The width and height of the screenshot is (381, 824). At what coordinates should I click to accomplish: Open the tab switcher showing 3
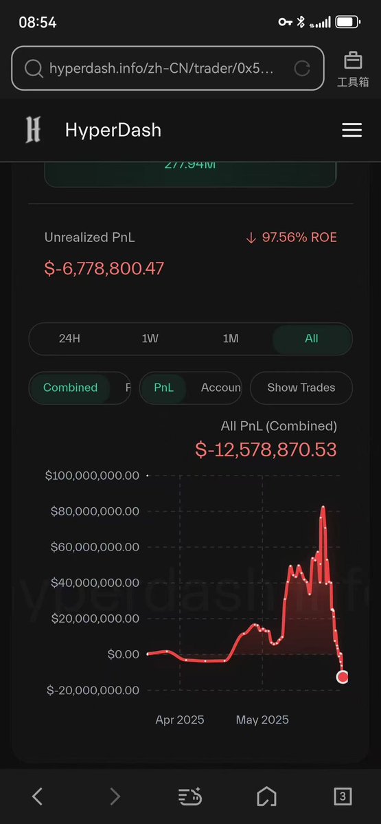point(343,797)
